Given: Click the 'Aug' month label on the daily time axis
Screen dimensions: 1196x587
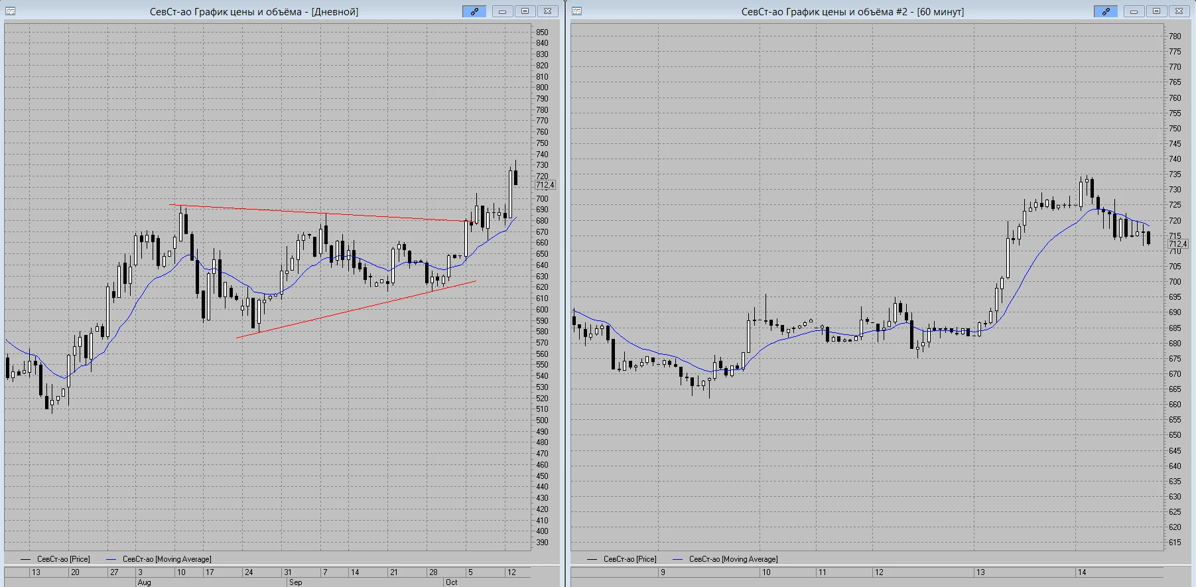Looking at the screenshot, I should [144, 582].
